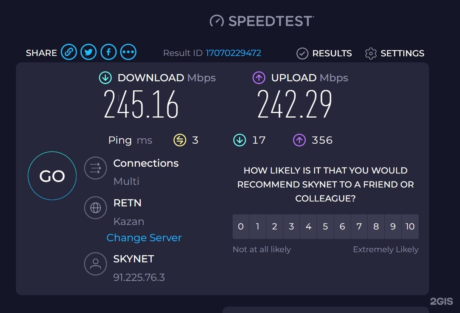This screenshot has width=460, height=313.
Task: Copy share link via chain icon
Action: (x=69, y=52)
